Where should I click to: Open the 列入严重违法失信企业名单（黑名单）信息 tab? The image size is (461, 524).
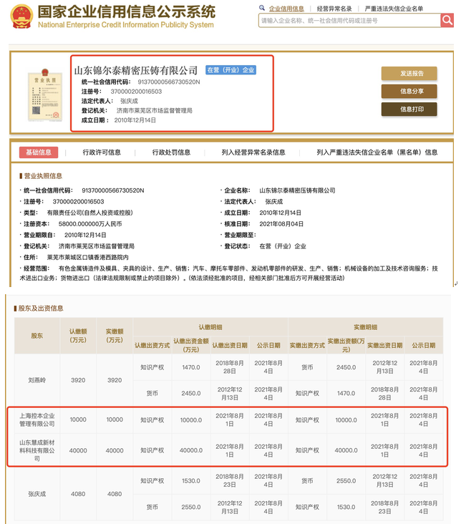pos(377,152)
